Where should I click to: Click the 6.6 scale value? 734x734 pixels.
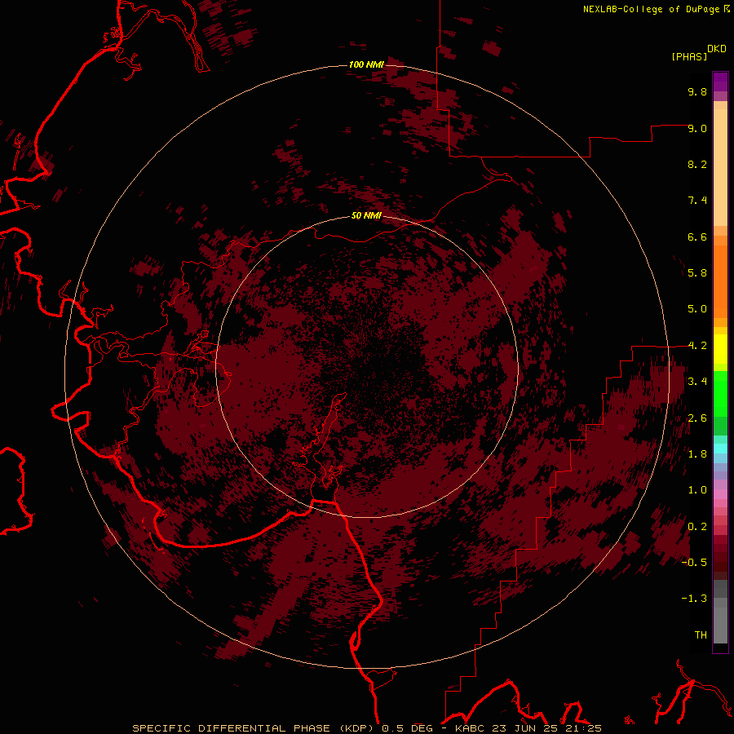click(697, 237)
